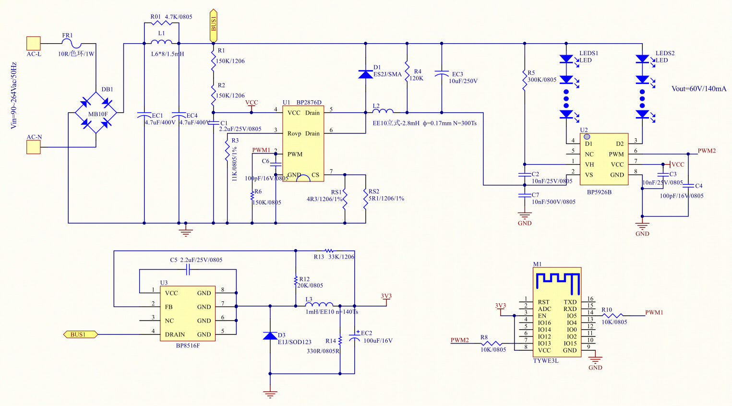Image resolution: width=732 pixels, height=406 pixels.
Task: Click the 'E1J/SOD123' diode value text
Action: click(295, 342)
